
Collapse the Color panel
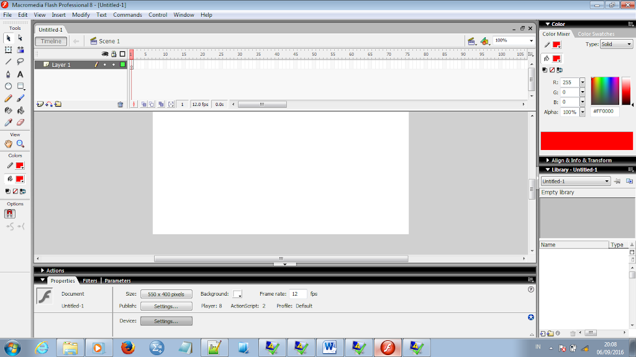coord(548,24)
